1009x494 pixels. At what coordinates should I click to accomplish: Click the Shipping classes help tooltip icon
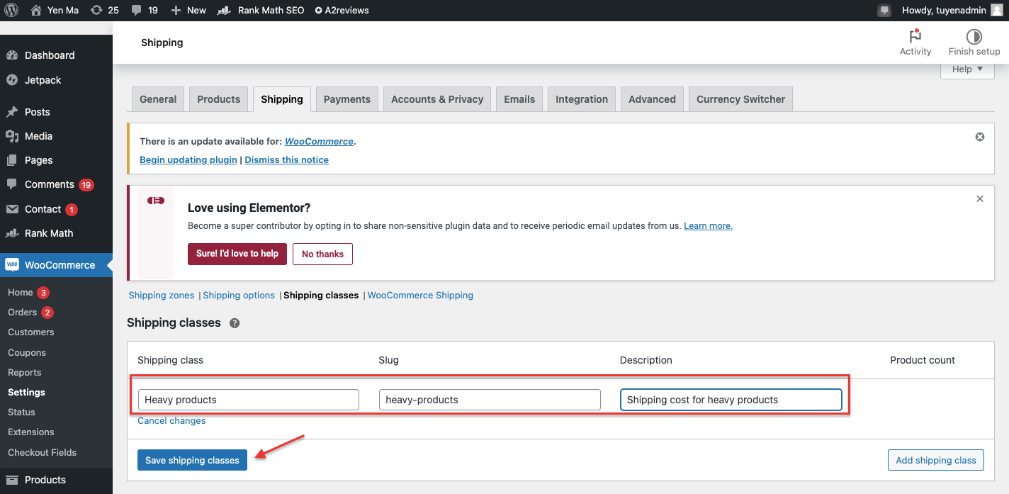point(235,323)
